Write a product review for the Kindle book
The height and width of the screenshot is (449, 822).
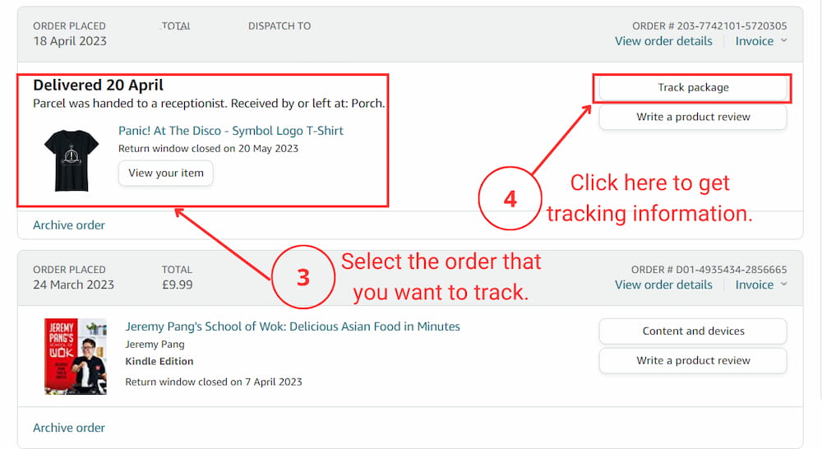[x=692, y=361]
